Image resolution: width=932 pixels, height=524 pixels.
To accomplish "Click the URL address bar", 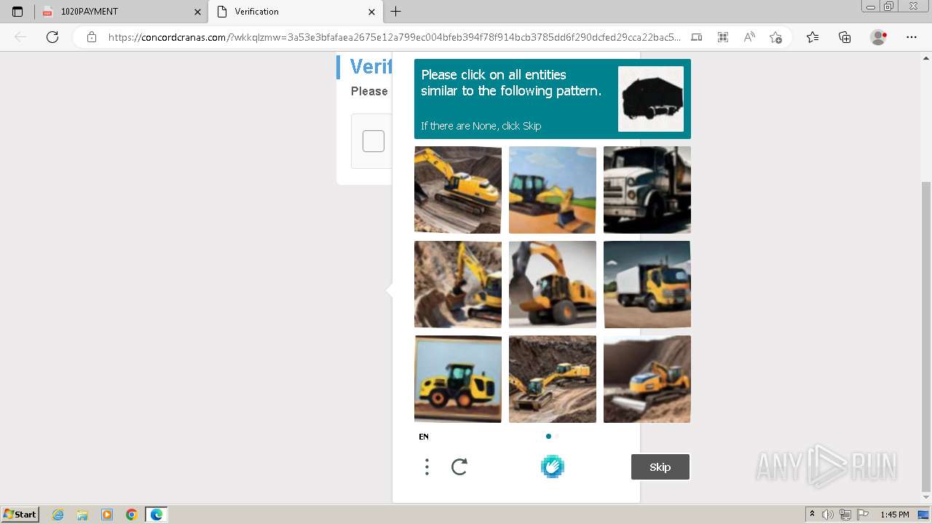I will tap(393, 37).
